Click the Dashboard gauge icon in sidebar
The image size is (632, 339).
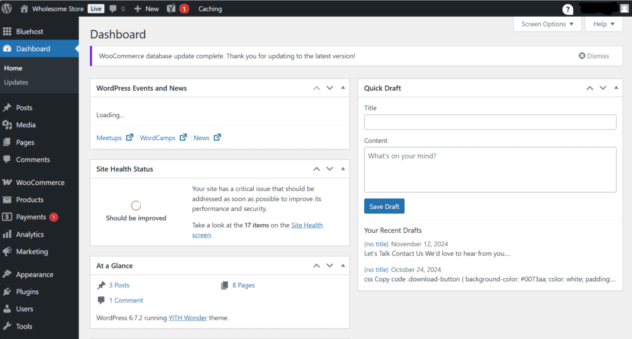tap(7, 49)
